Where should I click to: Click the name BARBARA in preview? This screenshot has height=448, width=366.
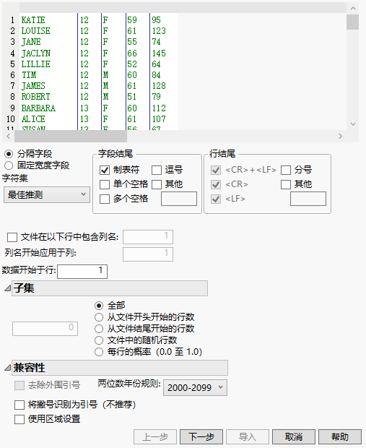tap(38, 108)
